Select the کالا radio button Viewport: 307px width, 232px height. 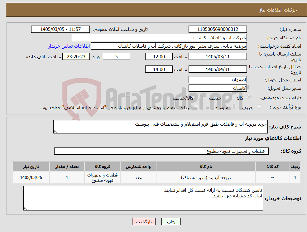pos(249,97)
